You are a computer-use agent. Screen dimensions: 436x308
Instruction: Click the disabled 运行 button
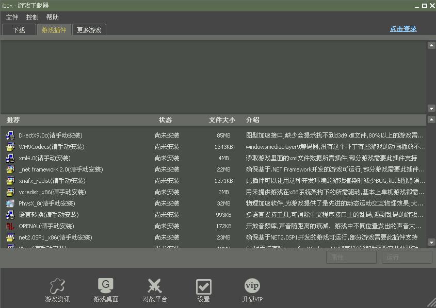pos(407,258)
